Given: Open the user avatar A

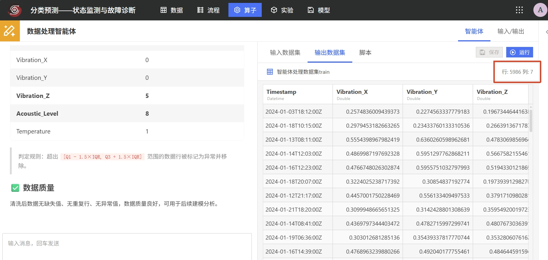Looking at the screenshot, I should tap(540, 10).
